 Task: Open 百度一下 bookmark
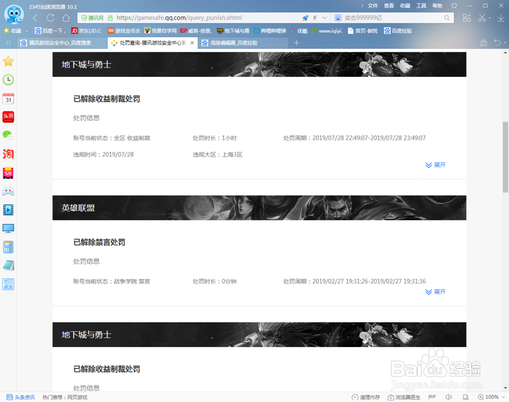[x=50, y=31]
